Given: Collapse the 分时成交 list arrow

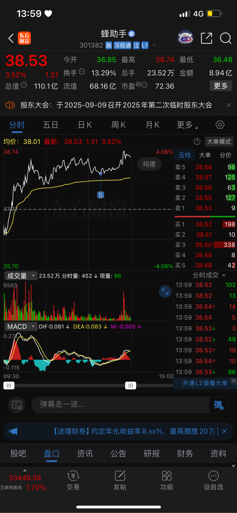Looking at the screenshot, I should click(224, 275).
